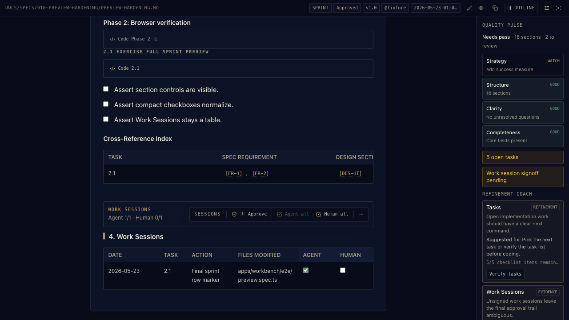Viewport: 569px width, 320px height.
Task: Check 'Assert section controls are visible'
Action: pos(106,89)
